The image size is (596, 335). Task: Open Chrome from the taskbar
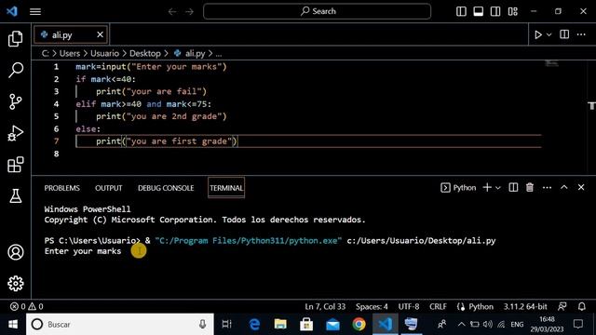click(359, 325)
